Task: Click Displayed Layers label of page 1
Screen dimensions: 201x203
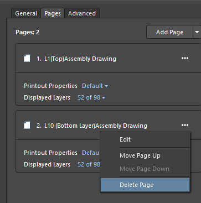Action: click(47, 97)
